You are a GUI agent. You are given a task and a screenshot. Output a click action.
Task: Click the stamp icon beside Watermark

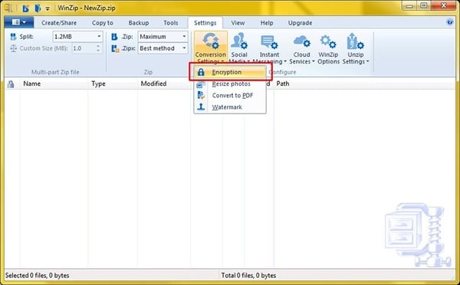click(x=201, y=106)
